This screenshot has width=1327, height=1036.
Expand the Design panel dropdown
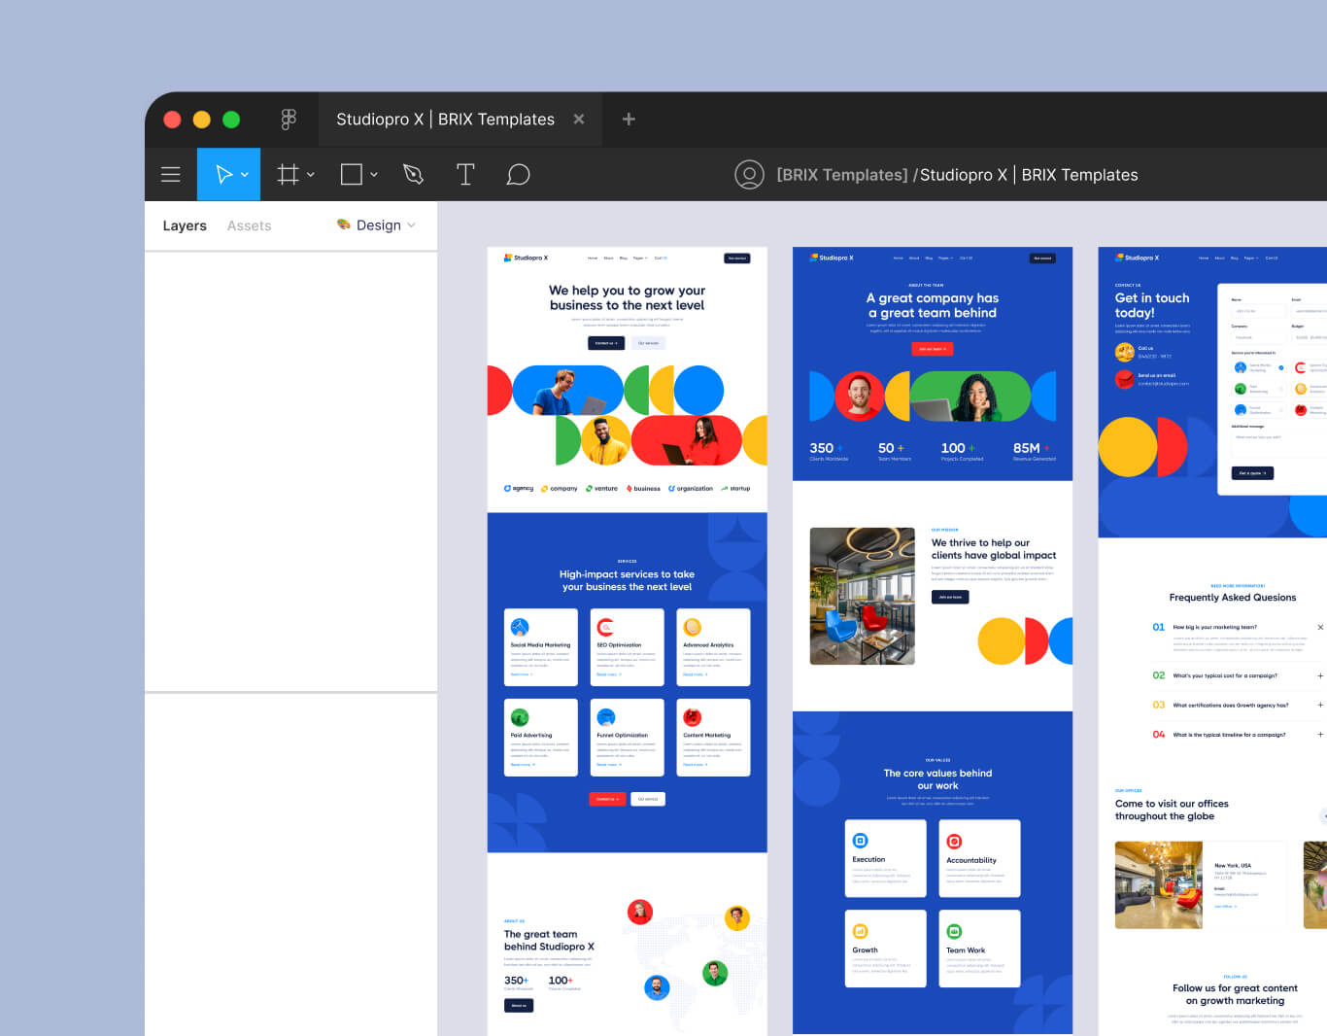tap(412, 225)
